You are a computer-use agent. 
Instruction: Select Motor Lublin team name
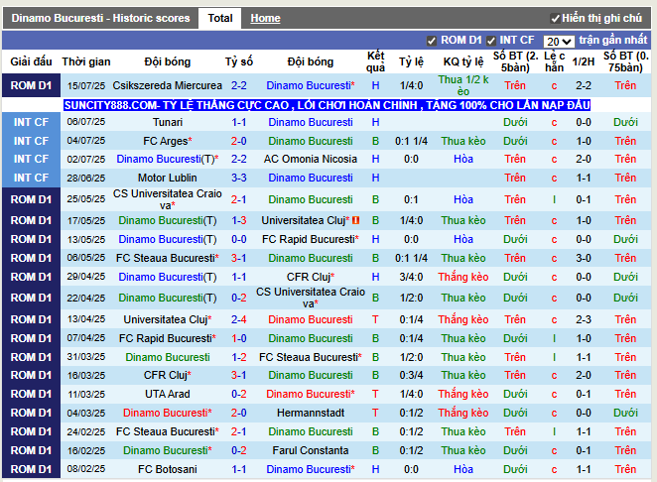point(167,178)
